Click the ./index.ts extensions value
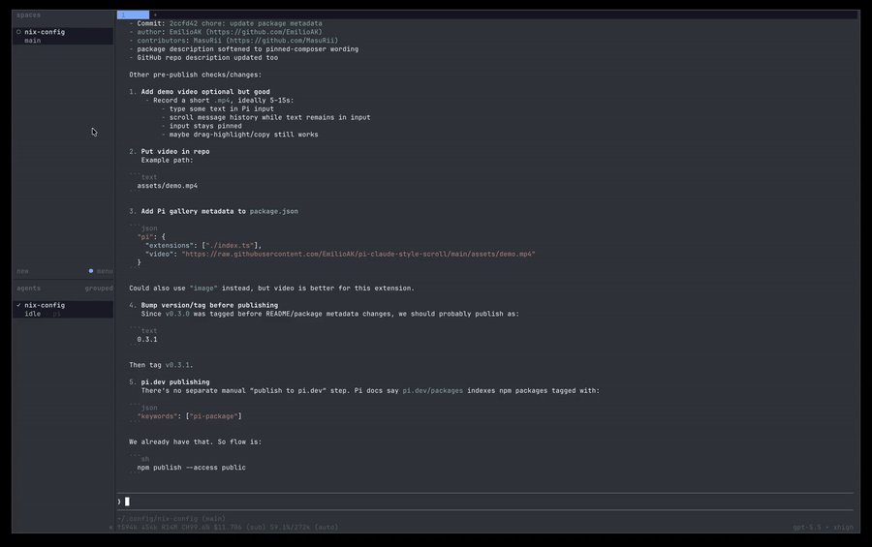This screenshot has width=872, height=547. (x=230, y=246)
